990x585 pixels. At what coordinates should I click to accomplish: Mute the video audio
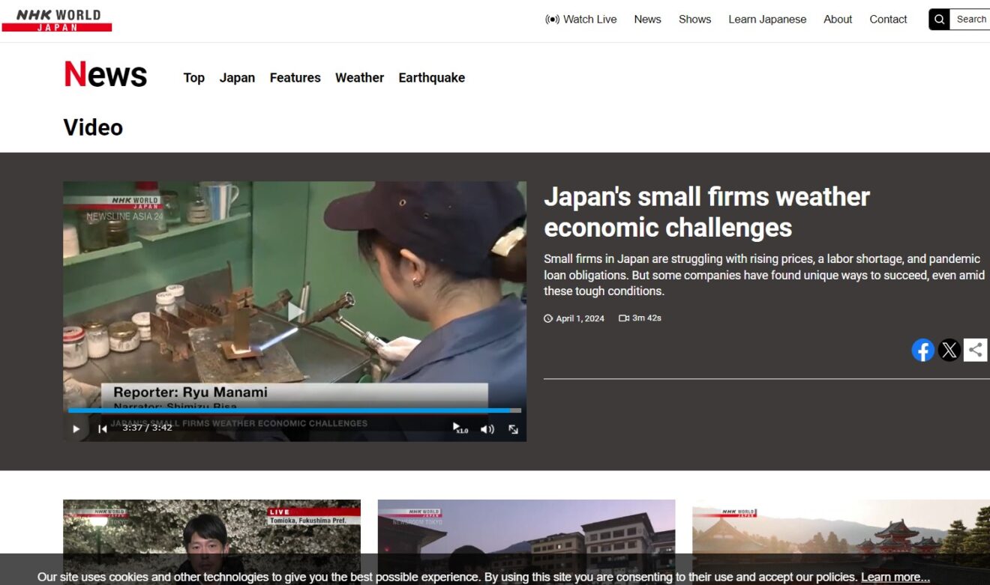point(487,428)
